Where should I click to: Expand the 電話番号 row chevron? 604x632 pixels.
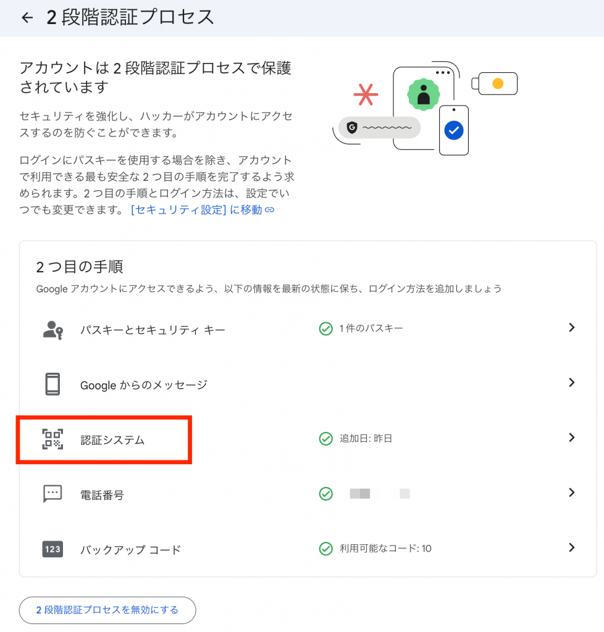pos(571,493)
